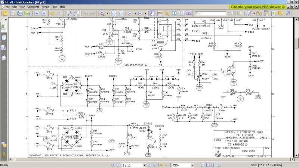Open the Comments menu
The width and height of the screenshot is (299, 168).
coord(33,7)
